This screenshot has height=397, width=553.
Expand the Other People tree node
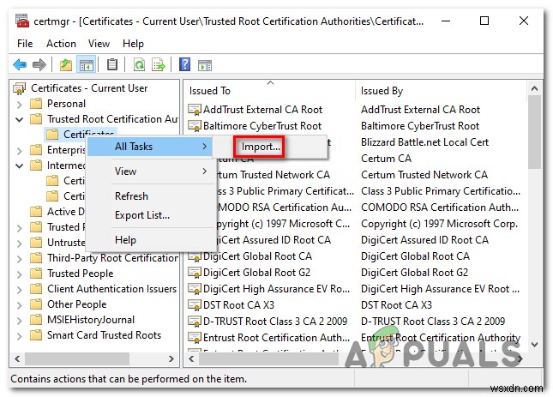pyautogui.click(x=20, y=305)
